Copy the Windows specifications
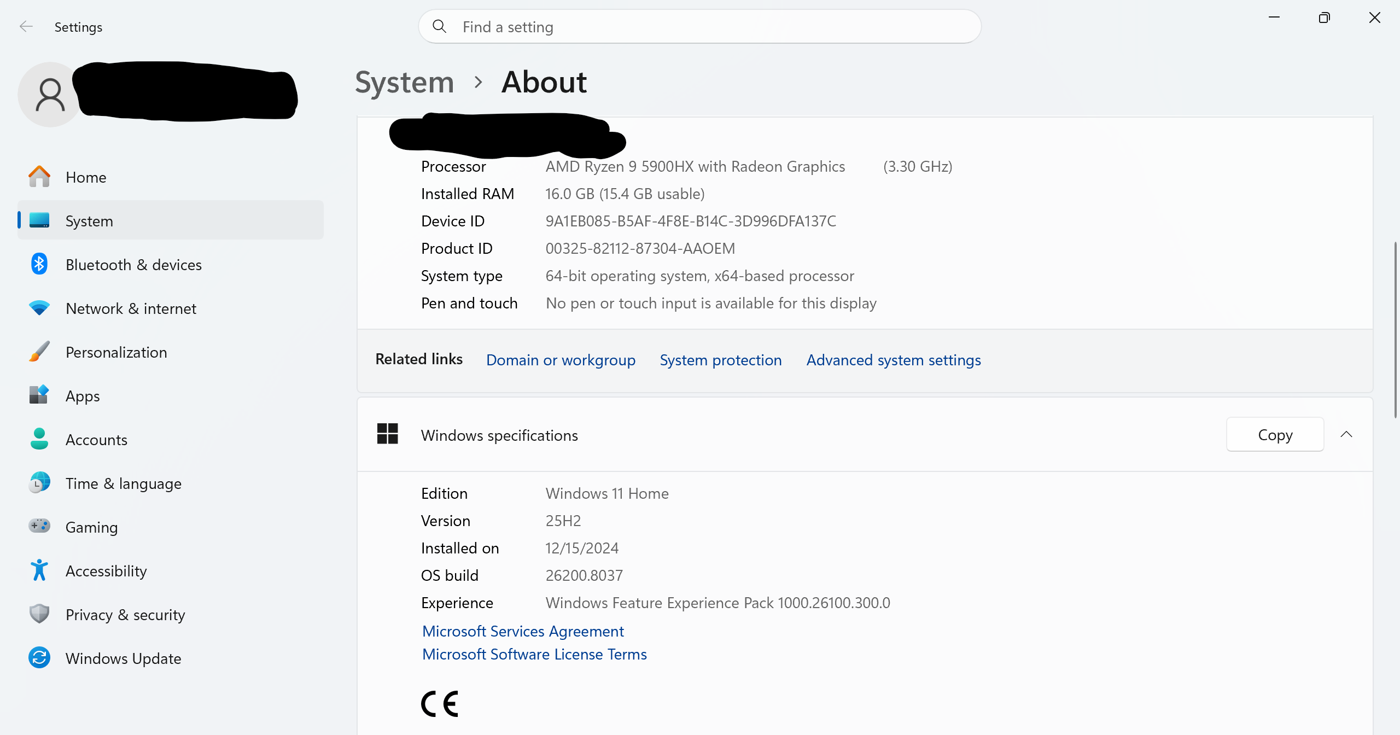This screenshot has width=1400, height=735. pyautogui.click(x=1275, y=435)
